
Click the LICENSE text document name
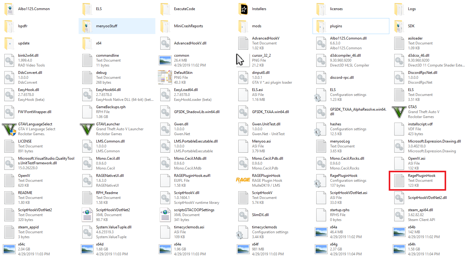point(25,141)
